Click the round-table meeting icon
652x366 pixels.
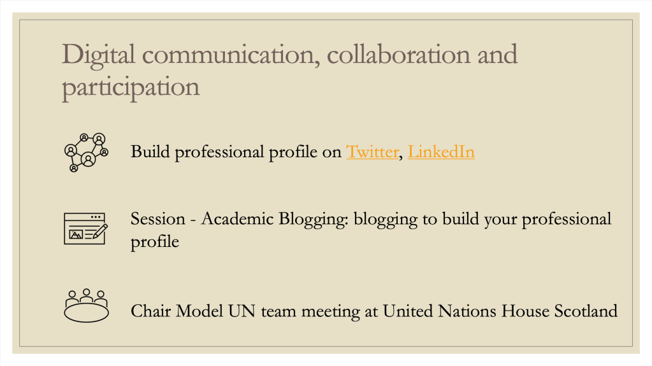click(86, 306)
